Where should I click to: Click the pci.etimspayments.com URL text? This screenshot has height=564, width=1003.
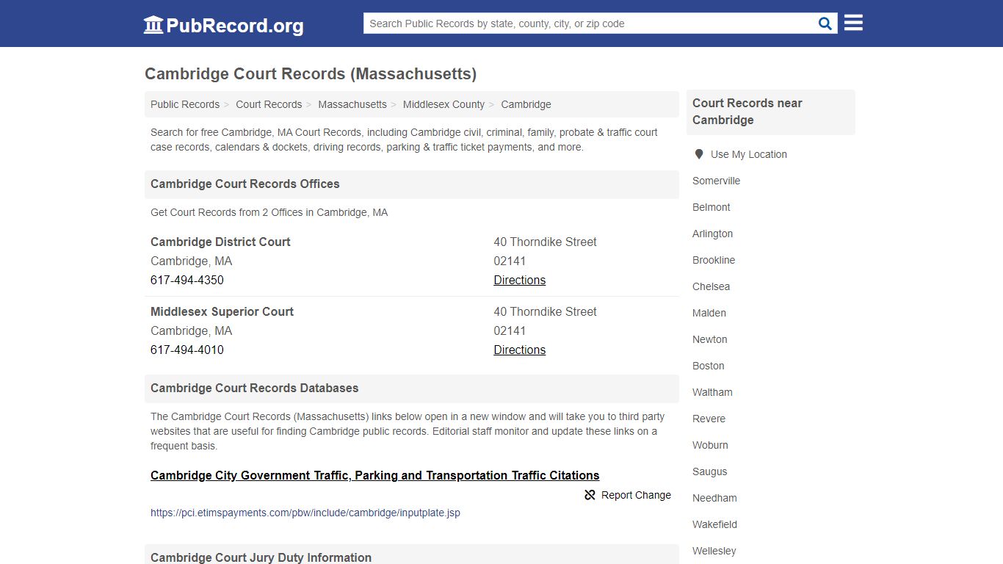(x=305, y=513)
